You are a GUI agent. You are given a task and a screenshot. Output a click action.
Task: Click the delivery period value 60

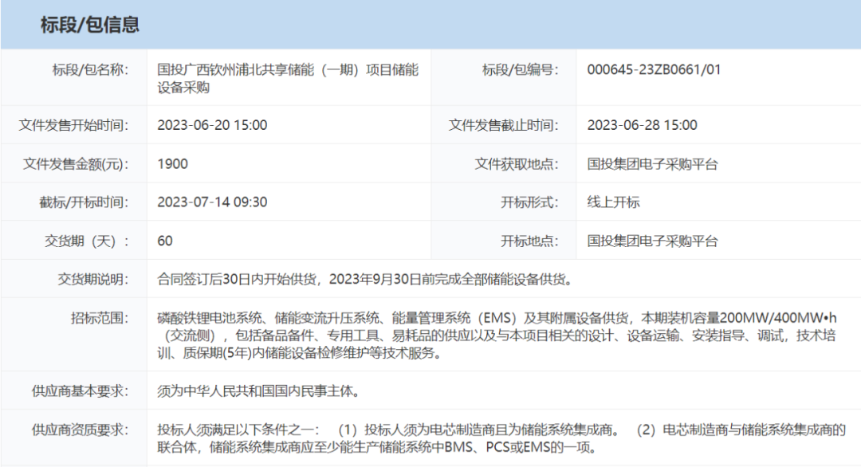[165, 241]
